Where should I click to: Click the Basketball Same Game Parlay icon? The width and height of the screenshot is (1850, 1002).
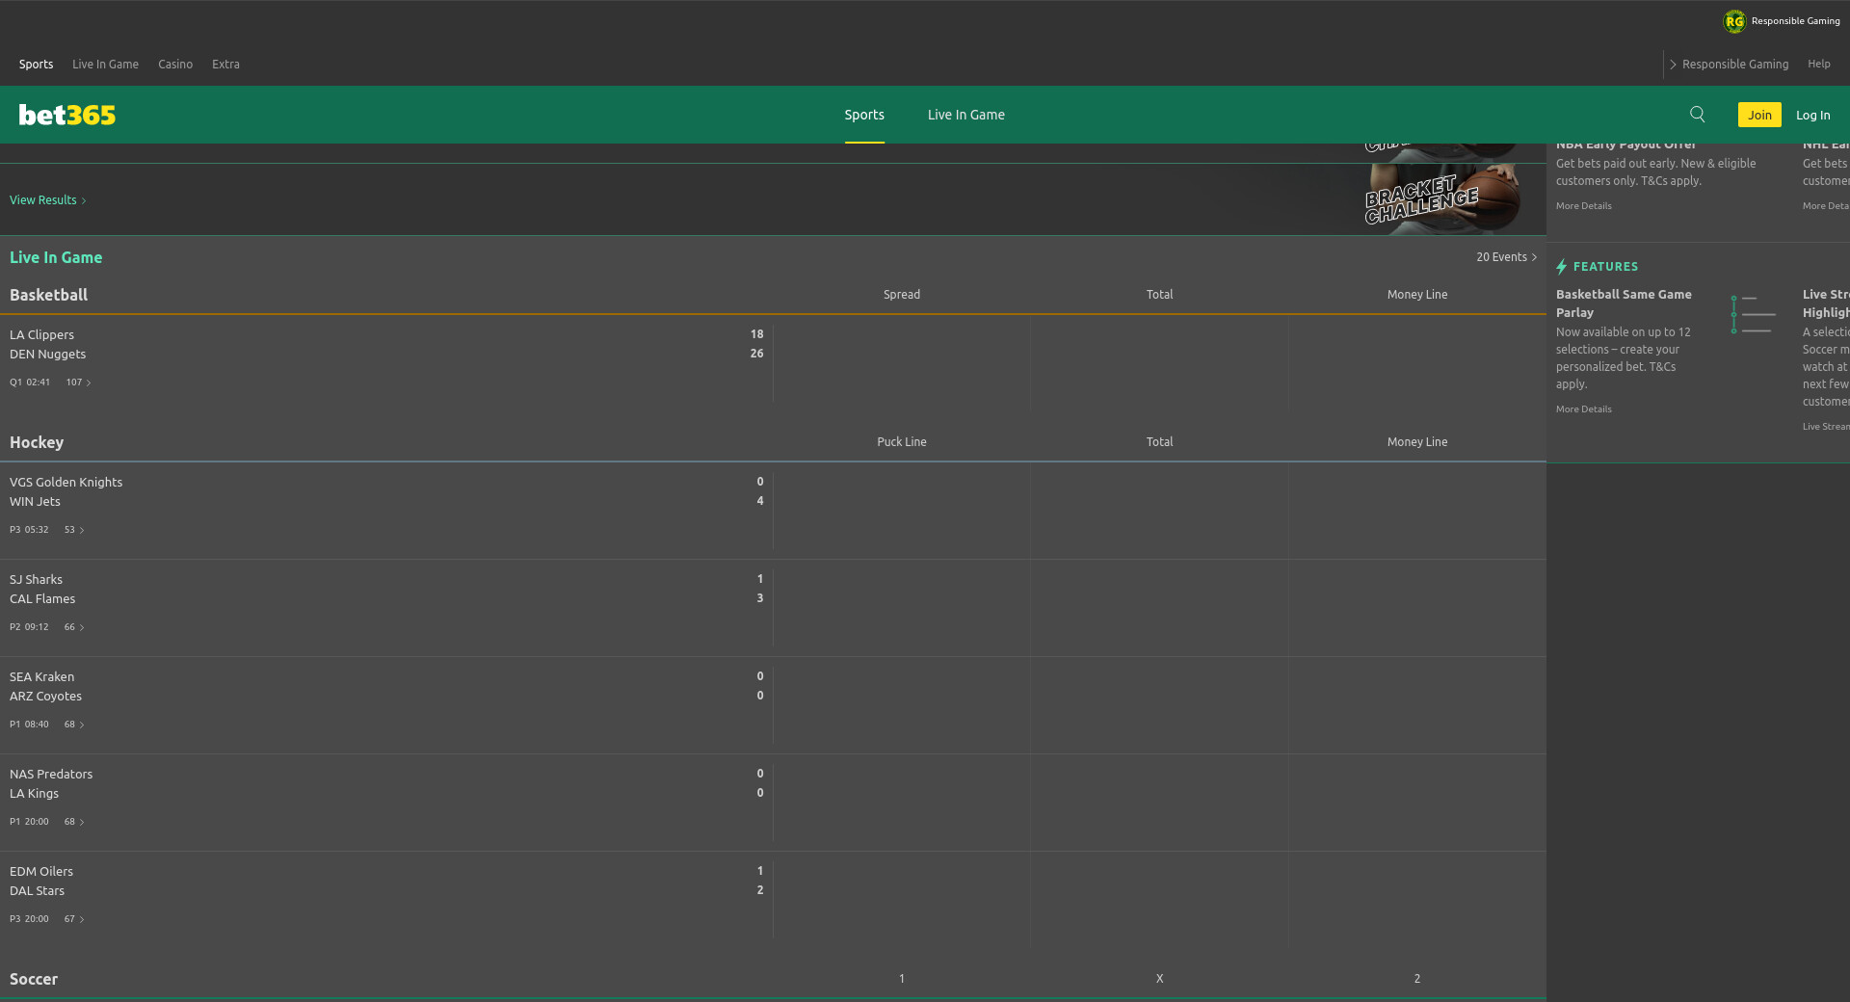1753,314
